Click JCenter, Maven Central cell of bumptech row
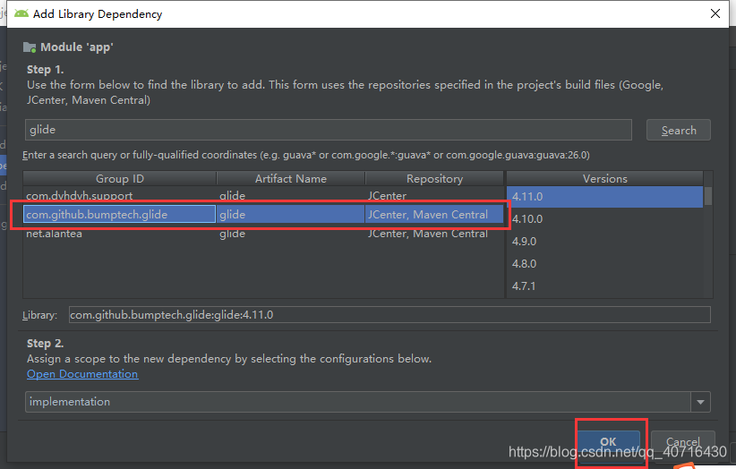Viewport: 736px width, 469px height. tap(434, 214)
